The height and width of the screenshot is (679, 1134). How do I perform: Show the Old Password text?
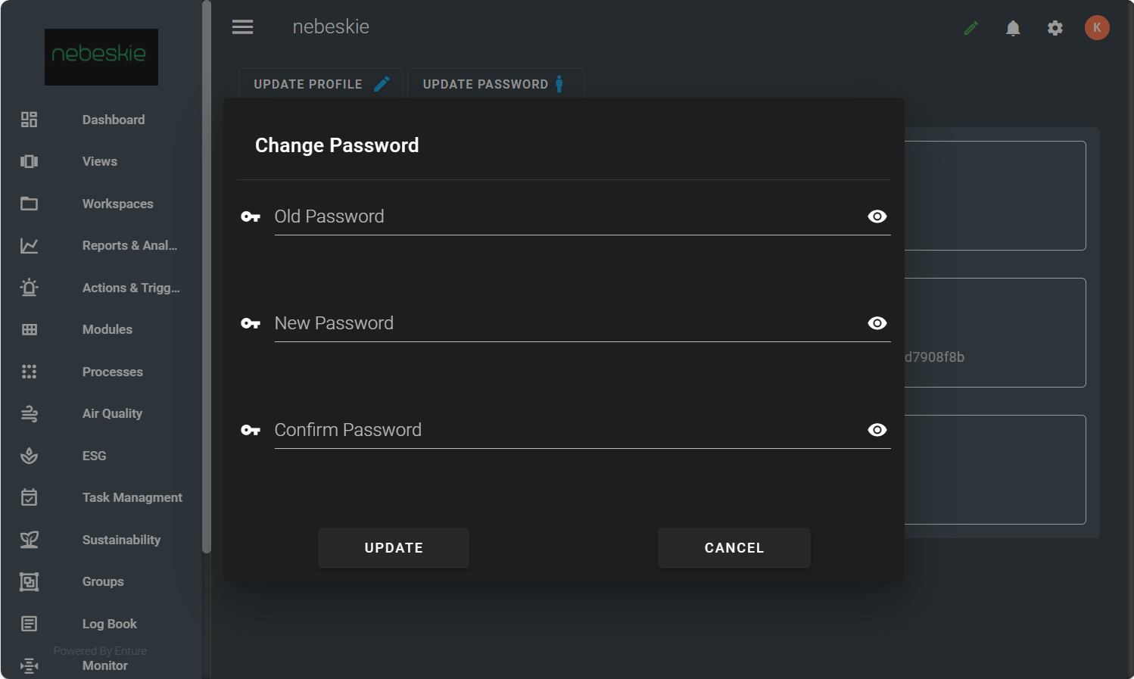[x=877, y=216]
